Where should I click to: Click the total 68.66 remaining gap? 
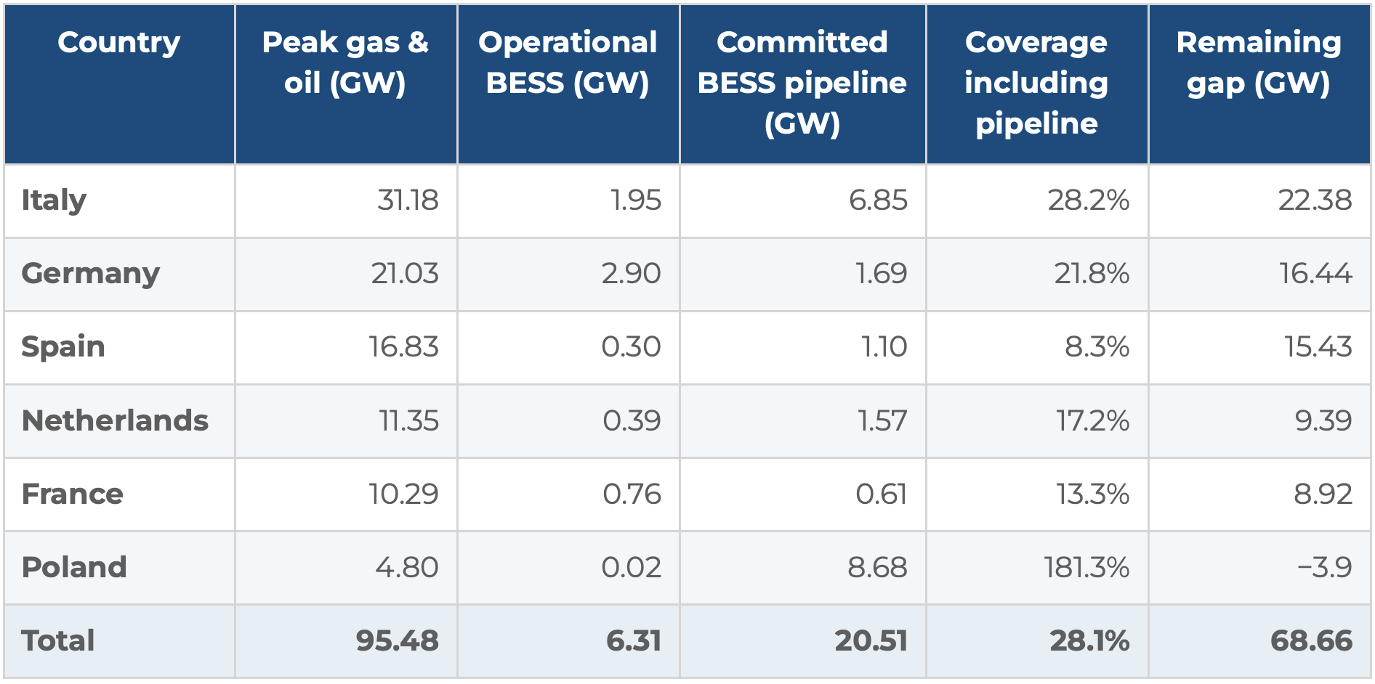pyautogui.click(x=1311, y=640)
